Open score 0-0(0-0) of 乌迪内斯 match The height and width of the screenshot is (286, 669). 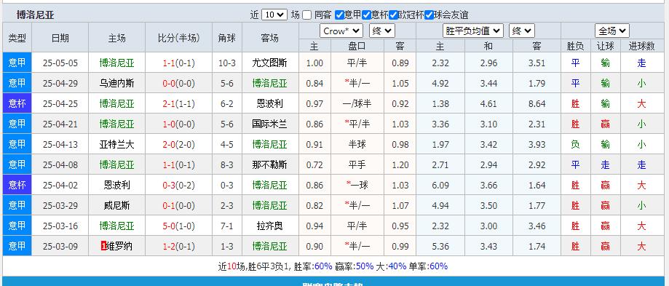pyautogui.click(x=178, y=83)
